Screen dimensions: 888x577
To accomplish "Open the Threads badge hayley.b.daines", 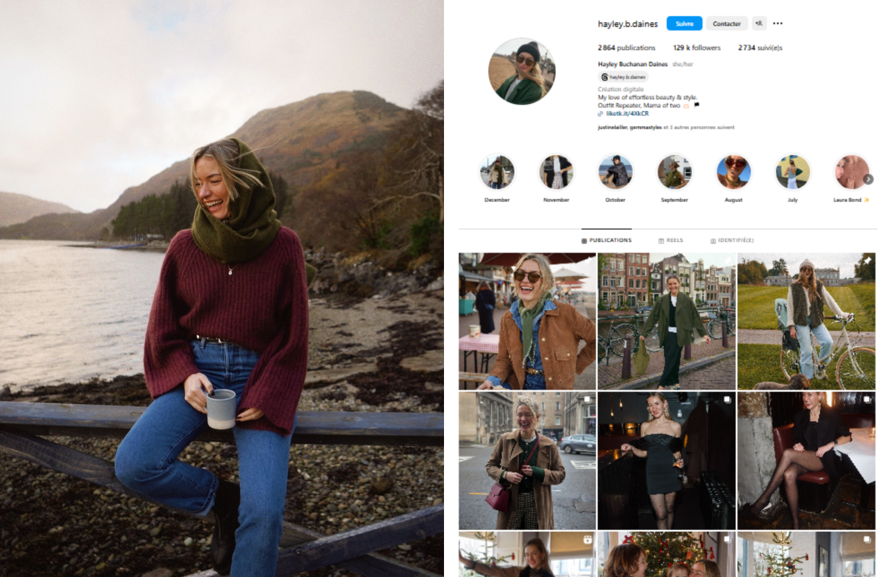I will 623,77.
